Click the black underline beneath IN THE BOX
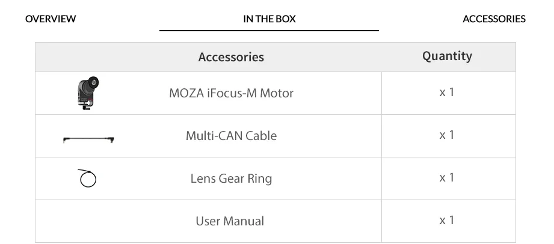Viewport: 554px width, 244px height. tap(269, 31)
